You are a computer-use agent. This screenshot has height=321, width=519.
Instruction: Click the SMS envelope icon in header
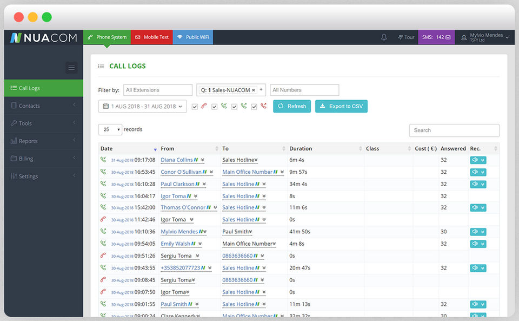point(448,37)
